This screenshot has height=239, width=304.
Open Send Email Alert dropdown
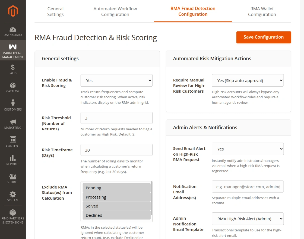[248, 149]
